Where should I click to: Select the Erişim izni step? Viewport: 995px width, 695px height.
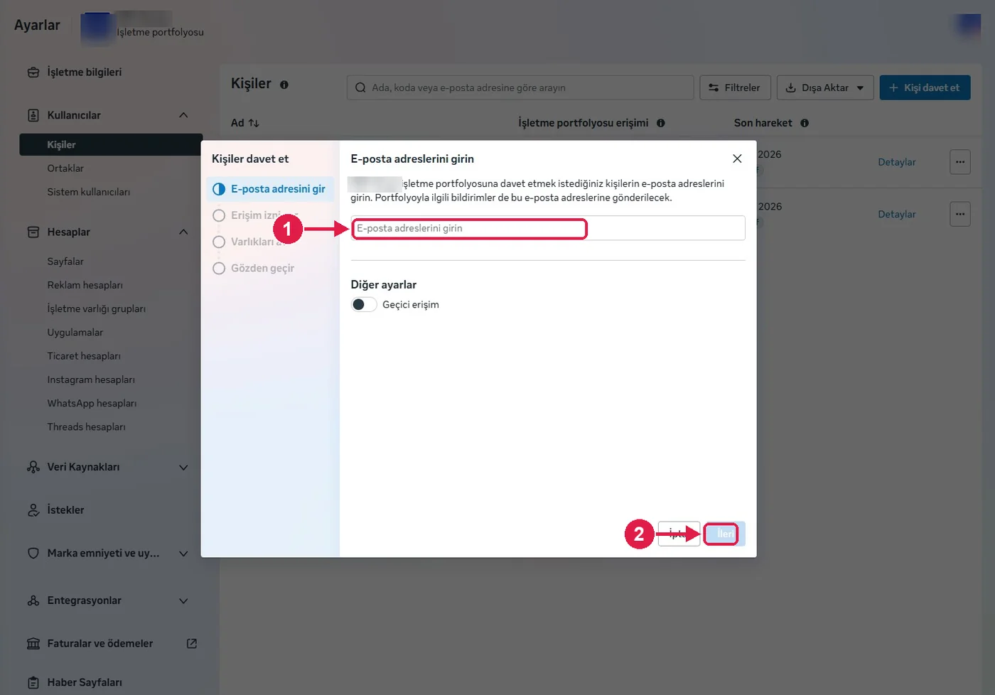pyautogui.click(x=254, y=215)
